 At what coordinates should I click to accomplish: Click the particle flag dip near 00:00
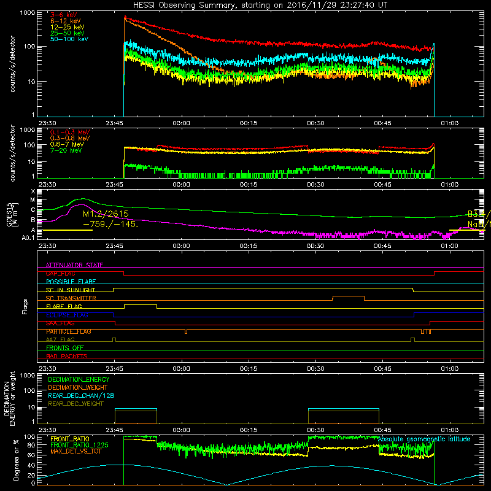pos(186,331)
